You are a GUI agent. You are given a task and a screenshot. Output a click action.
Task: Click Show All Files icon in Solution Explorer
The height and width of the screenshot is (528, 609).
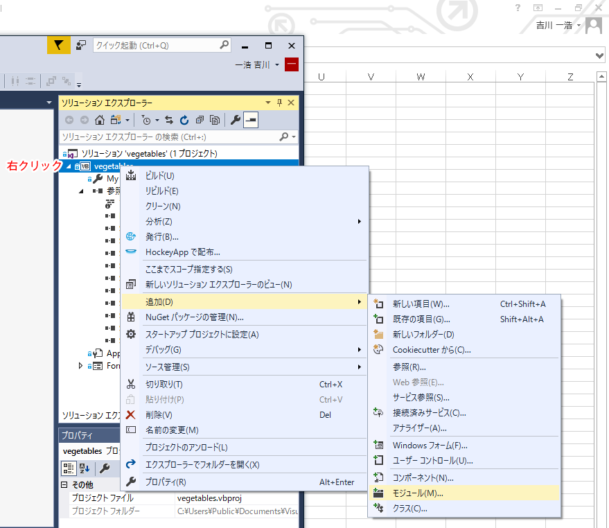click(x=215, y=120)
